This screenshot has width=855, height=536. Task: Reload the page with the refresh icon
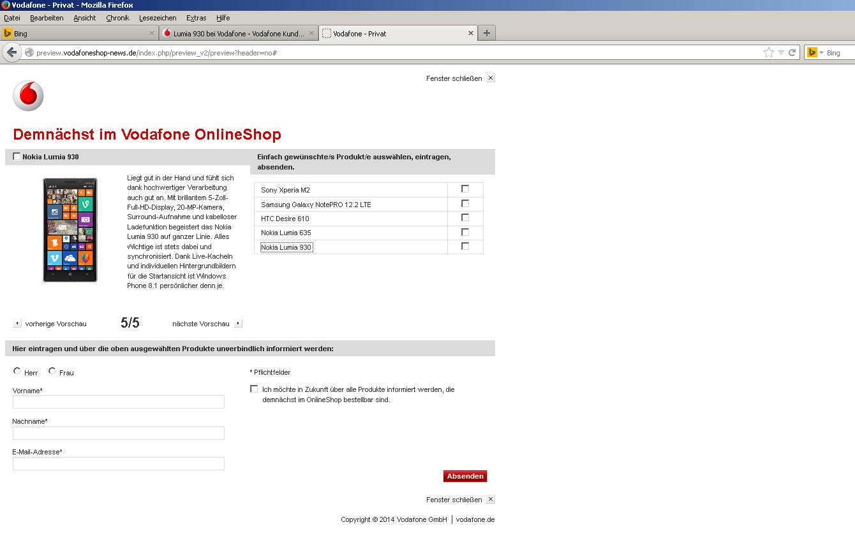[x=792, y=52]
